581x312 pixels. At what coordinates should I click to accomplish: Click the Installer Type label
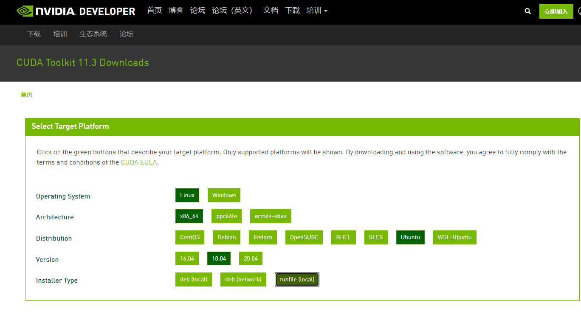click(57, 281)
